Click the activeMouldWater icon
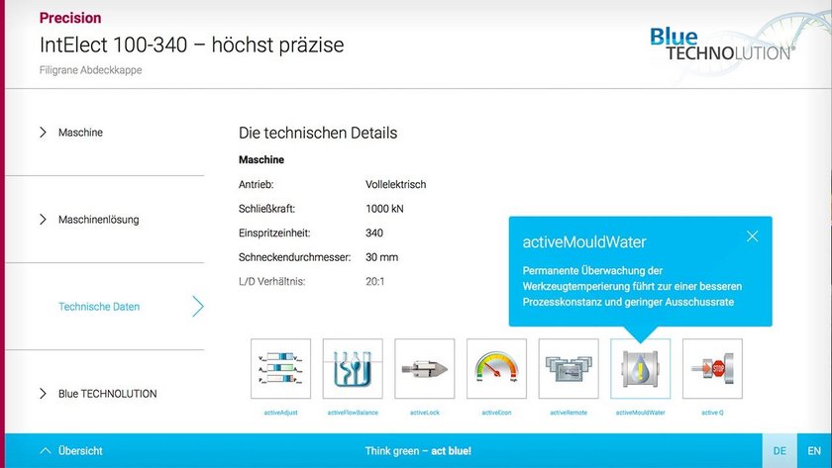 (641, 369)
